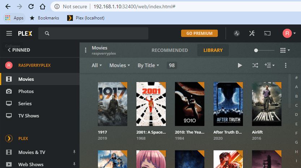301x168 pixels.
Task: Jump to letter G in the index
Action: 296,142
